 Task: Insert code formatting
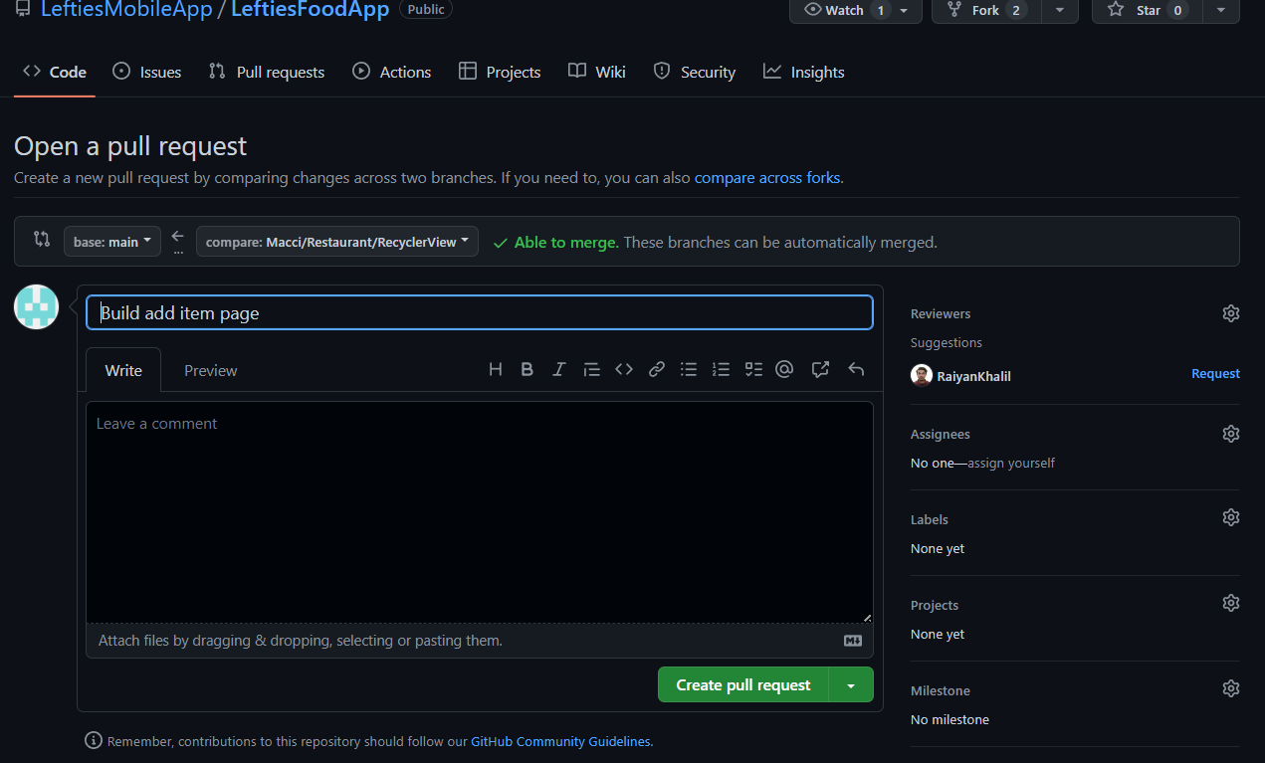[x=624, y=369]
